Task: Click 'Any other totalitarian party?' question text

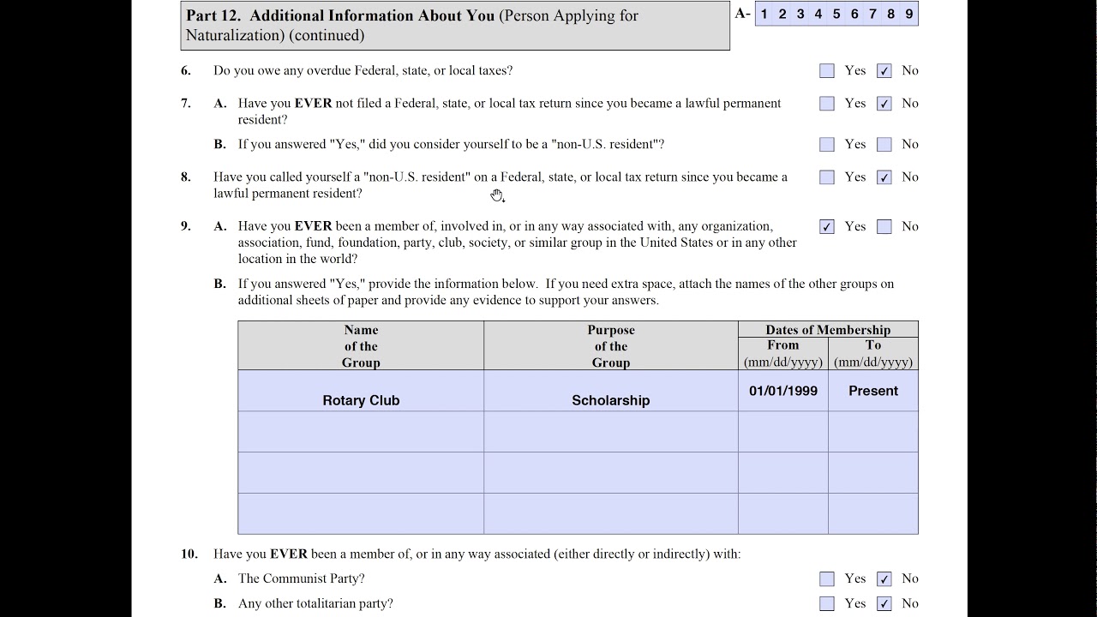Action: pos(315,604)
